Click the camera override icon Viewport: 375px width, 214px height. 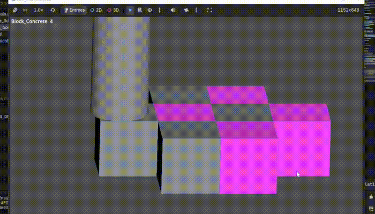click(186, 10)
